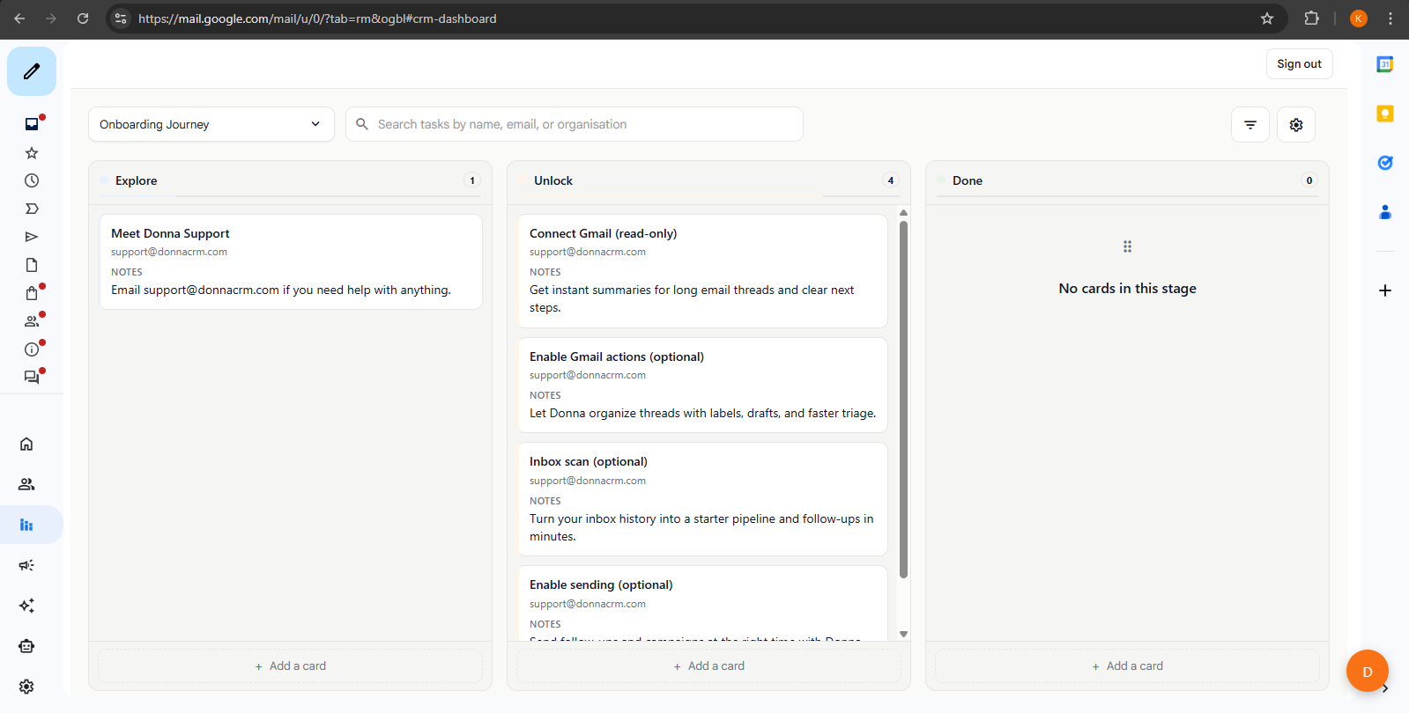This screenshot has width=1409, height=713.
Task: Click the scrollbar down arrow in Unlock column
Action: pos(903,634)
